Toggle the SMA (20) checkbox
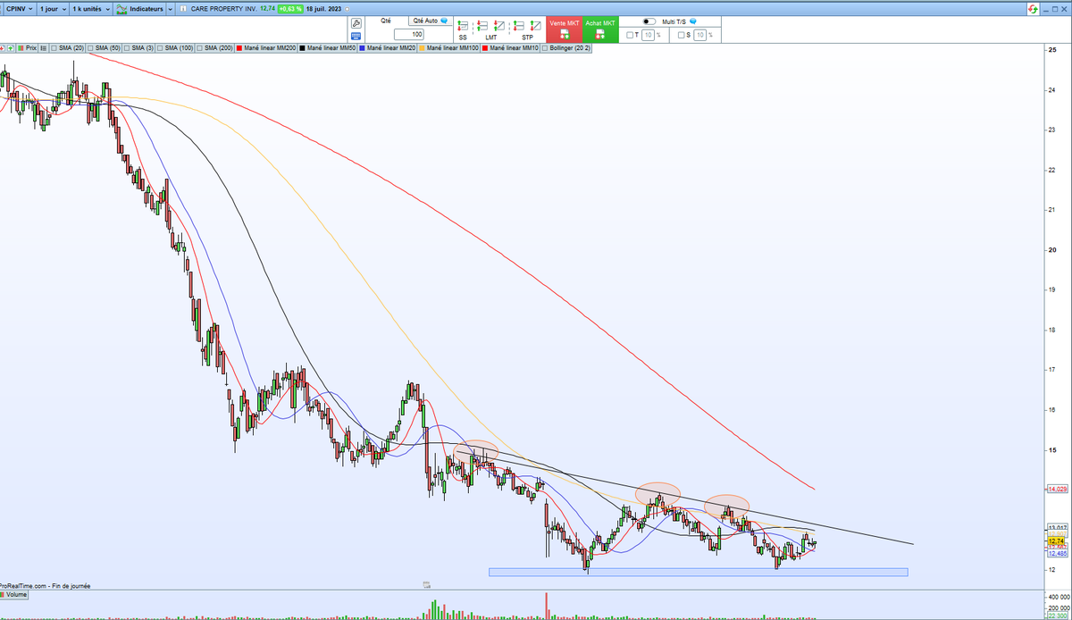Viewport: 1072px width, 620px height. (x=54, y=48)
